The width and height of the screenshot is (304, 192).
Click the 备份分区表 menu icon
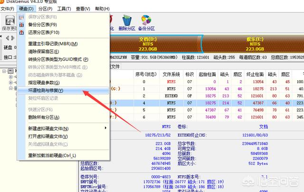(21, 25)
